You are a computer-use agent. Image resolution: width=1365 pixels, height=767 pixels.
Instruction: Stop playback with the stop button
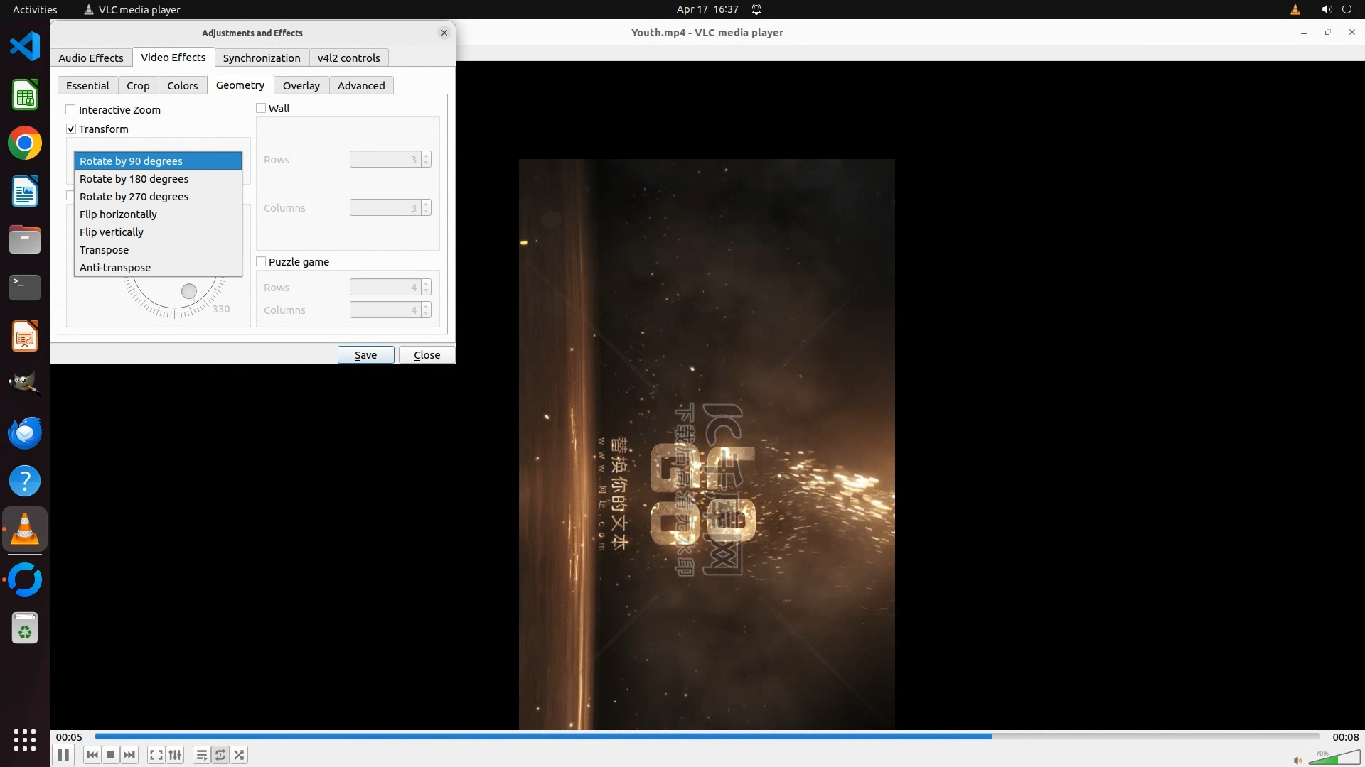click(x=111, y=755)
